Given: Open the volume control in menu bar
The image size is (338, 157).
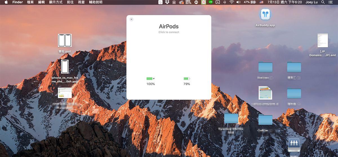Looking at the screenshot, I should (239, 2).
